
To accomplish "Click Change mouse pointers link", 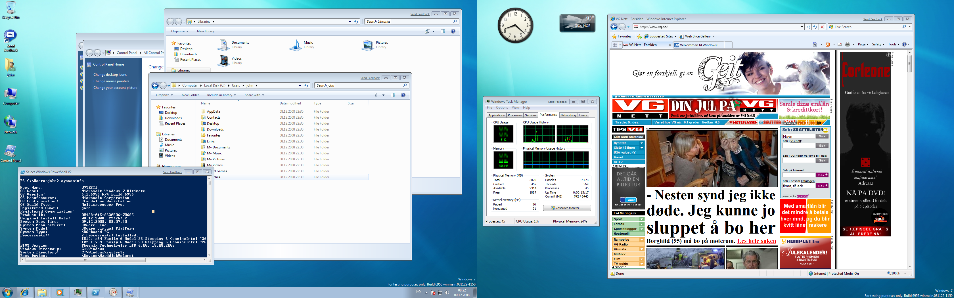I will pos(111,81).
